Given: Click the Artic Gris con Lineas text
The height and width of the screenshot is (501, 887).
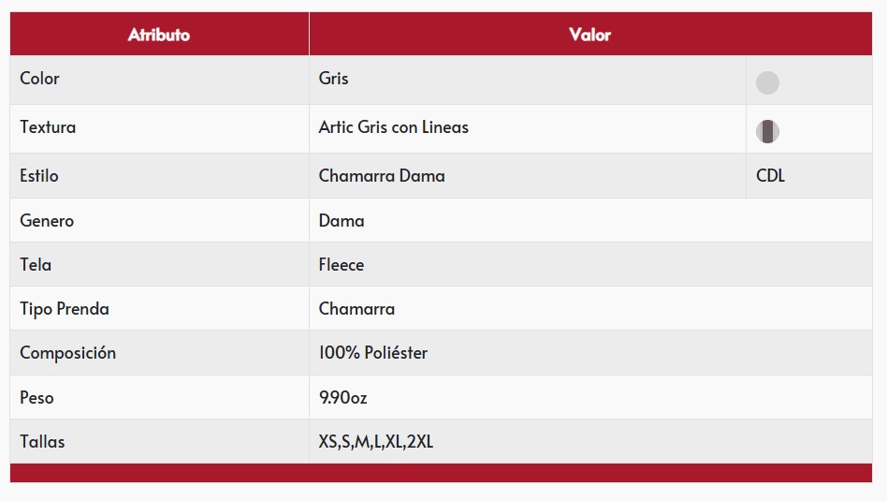Looking at the screenshot, I should [x=393, y=127].
